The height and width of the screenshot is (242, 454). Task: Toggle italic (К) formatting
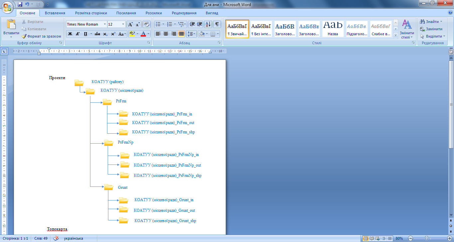pyautogui.click(x=77, y=34)
